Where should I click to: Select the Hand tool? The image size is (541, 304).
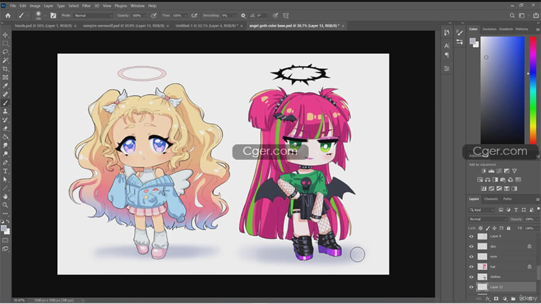point(5,197)
